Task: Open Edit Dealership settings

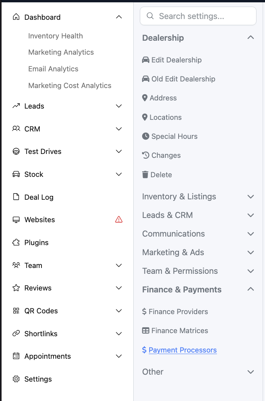Action: coord(176,60)
